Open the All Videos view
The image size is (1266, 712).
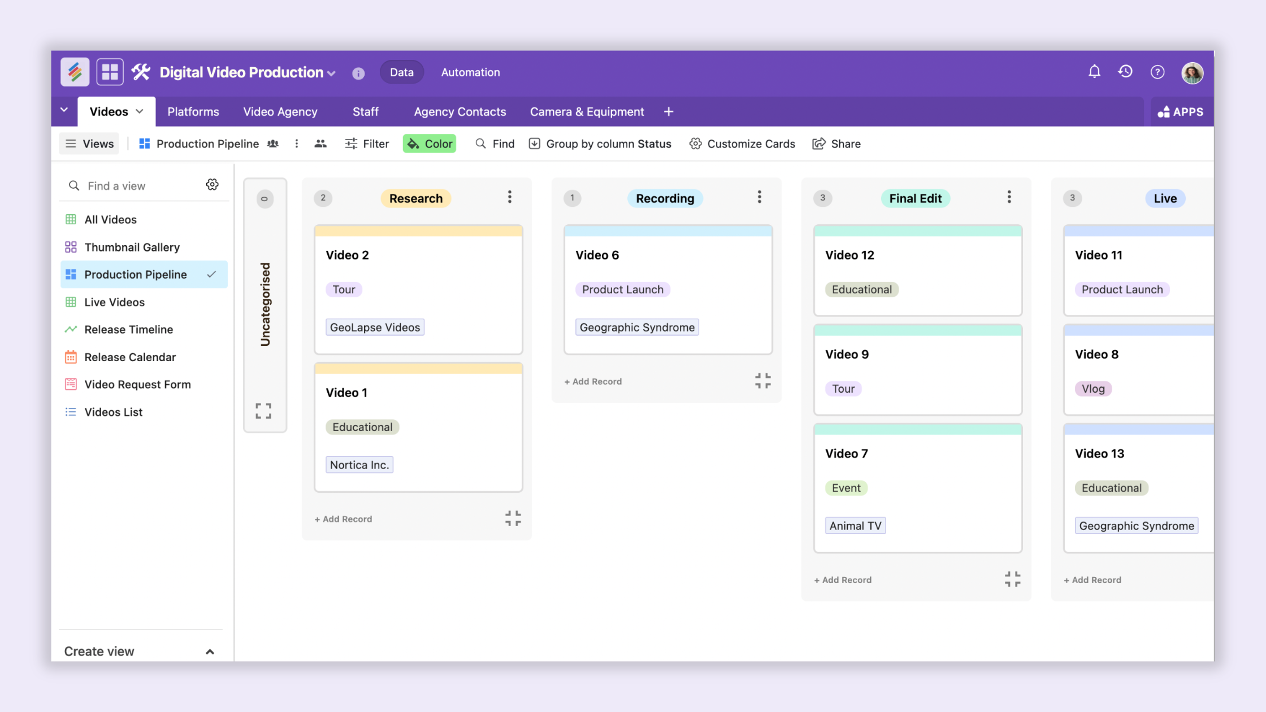pyautogui.click(x=144, y=219)
